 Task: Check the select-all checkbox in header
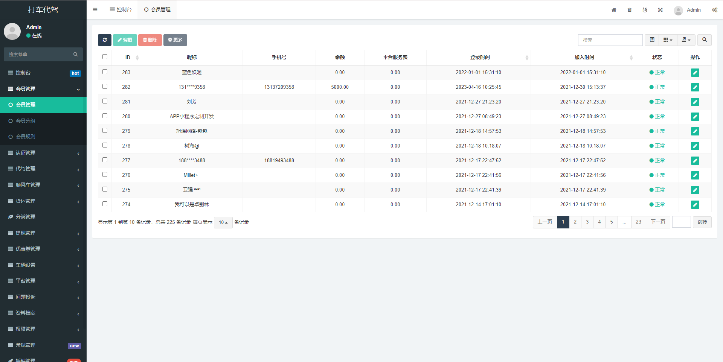click(105, 57)
